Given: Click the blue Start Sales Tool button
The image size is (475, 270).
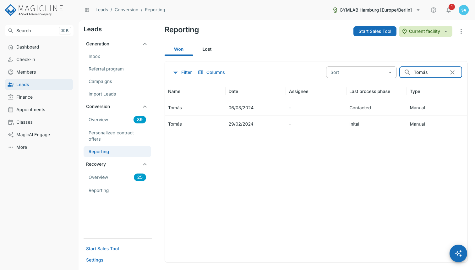Looking at the screenshot, I should (375, 31).
